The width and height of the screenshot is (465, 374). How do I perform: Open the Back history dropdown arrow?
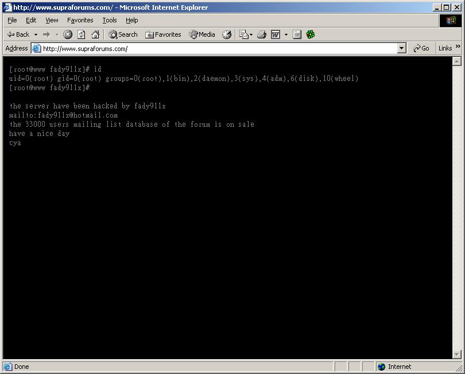36,34
